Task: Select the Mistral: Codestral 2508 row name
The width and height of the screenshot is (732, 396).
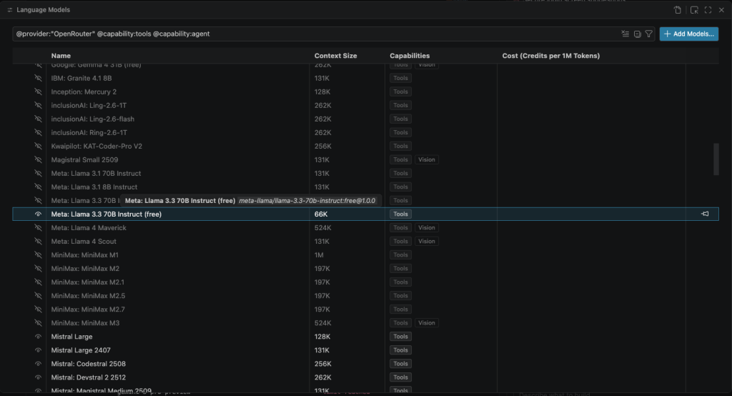Action: pos(88,363)
